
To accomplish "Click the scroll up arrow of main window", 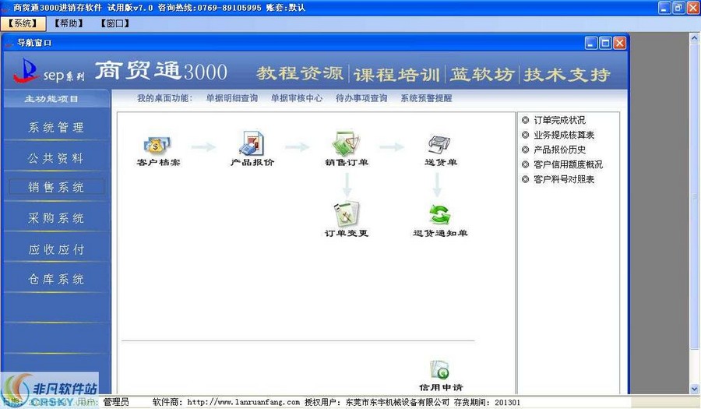I will (694, 39).
